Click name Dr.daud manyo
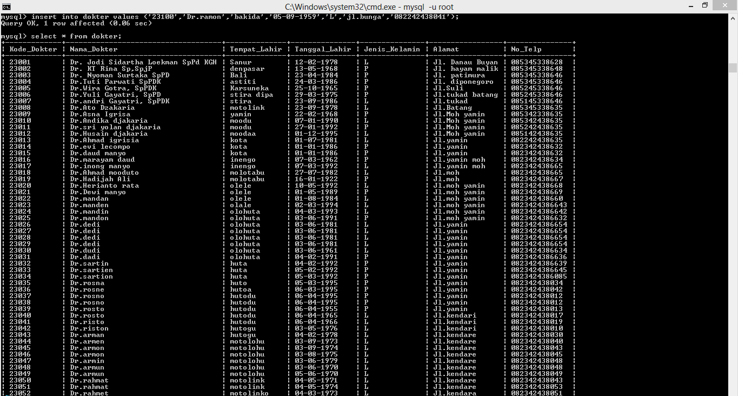The height and width of the screenshot is (396, 738). point(98,153)
